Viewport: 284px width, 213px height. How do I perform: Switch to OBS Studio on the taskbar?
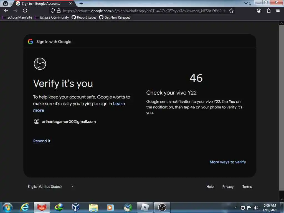pos(162,207)
